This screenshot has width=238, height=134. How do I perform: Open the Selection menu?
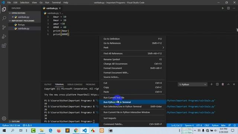coord(25,3)
